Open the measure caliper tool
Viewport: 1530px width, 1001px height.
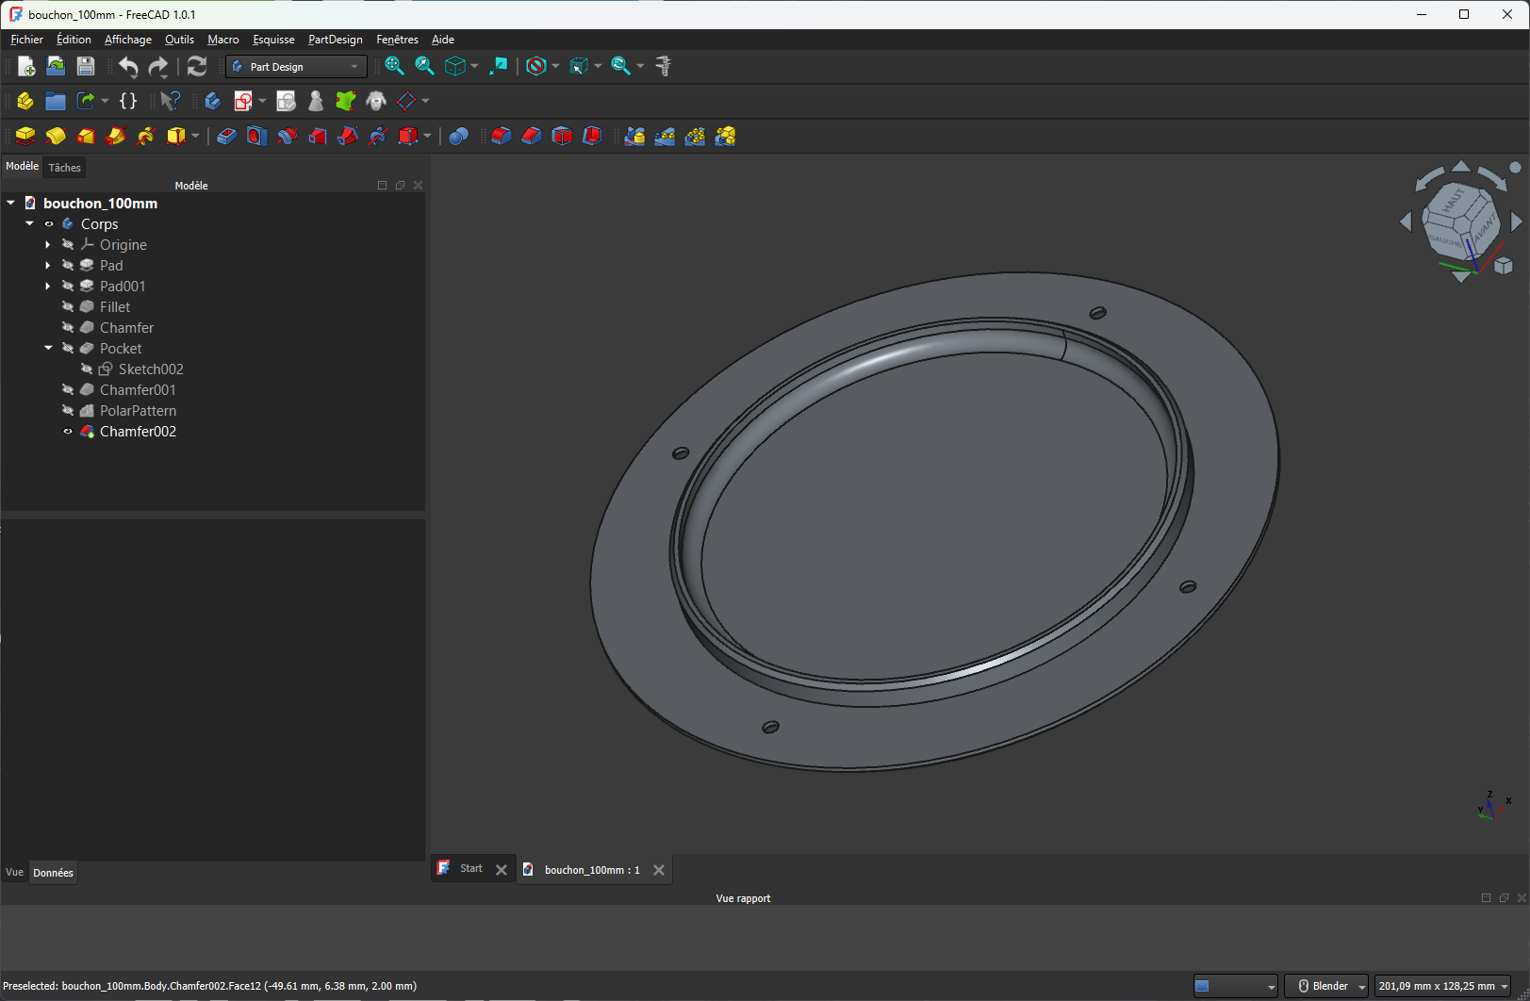(x=664, y=66)
